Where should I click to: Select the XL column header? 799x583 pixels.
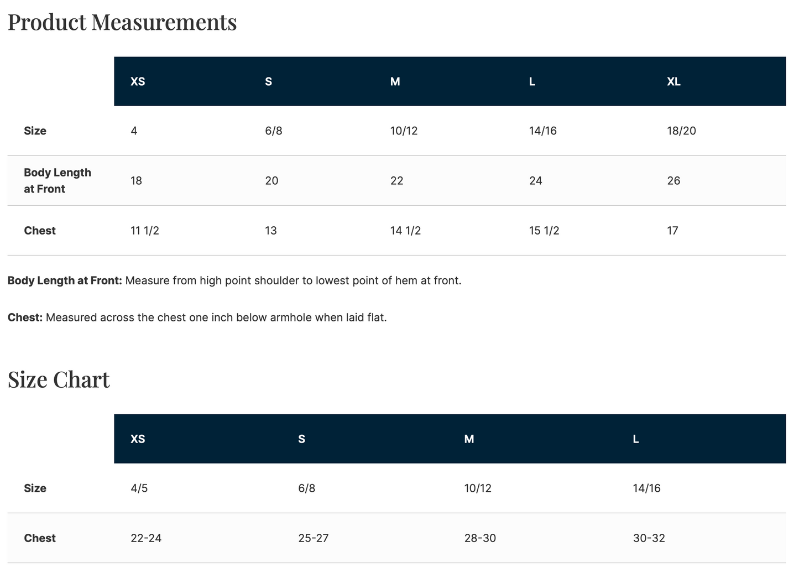point(673,82)
